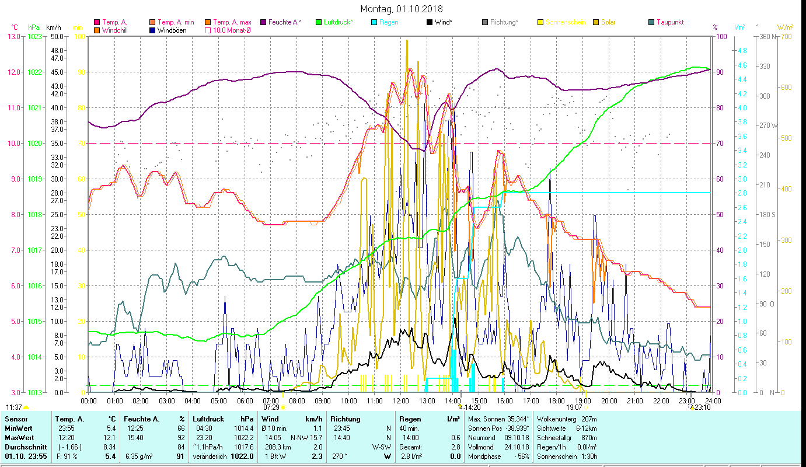Click the black Wind* legend swatch
The height and width of the screenshot is (467, 806).
[x=429, y=22]
